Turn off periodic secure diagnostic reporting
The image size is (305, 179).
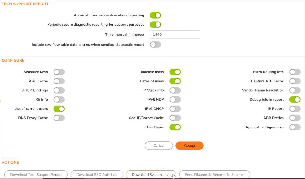coord(155,24)
